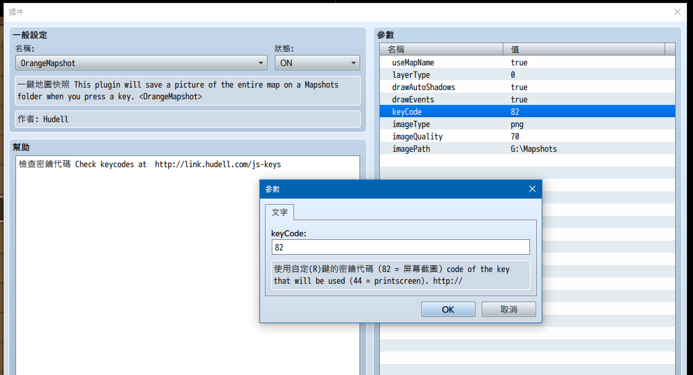Viewport: 693px width, 375px height.
Task: Confirm the parameter with OK button
Action: click(x=448, y=309)
